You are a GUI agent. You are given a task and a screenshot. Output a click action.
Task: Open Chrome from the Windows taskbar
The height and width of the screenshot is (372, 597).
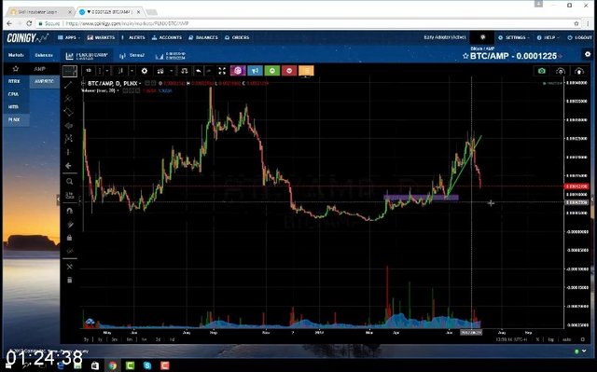112,365
